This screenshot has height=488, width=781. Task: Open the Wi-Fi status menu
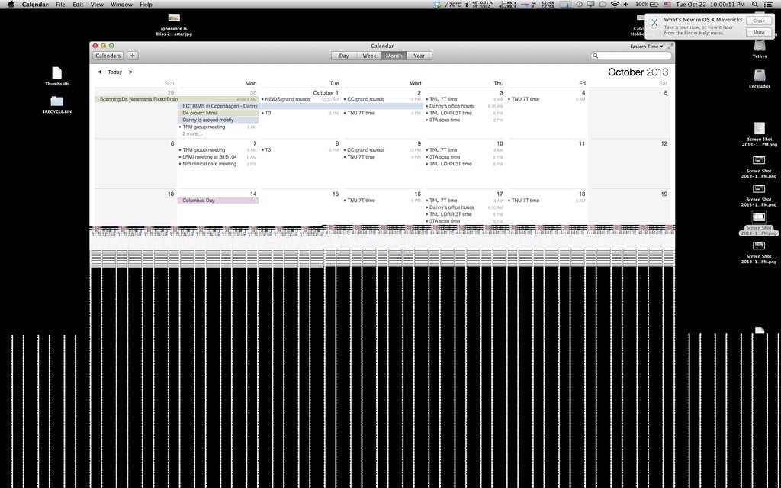point(615,5)
